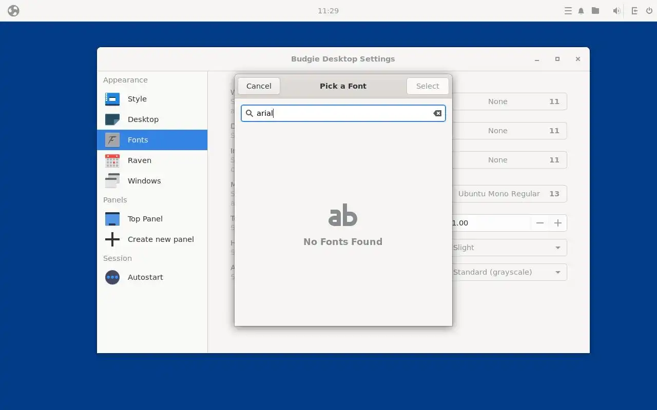This screenshot has width=657, height=410.
Task: Open the Raven settings page
Action: pyautogui.click(x=152, y=160)
